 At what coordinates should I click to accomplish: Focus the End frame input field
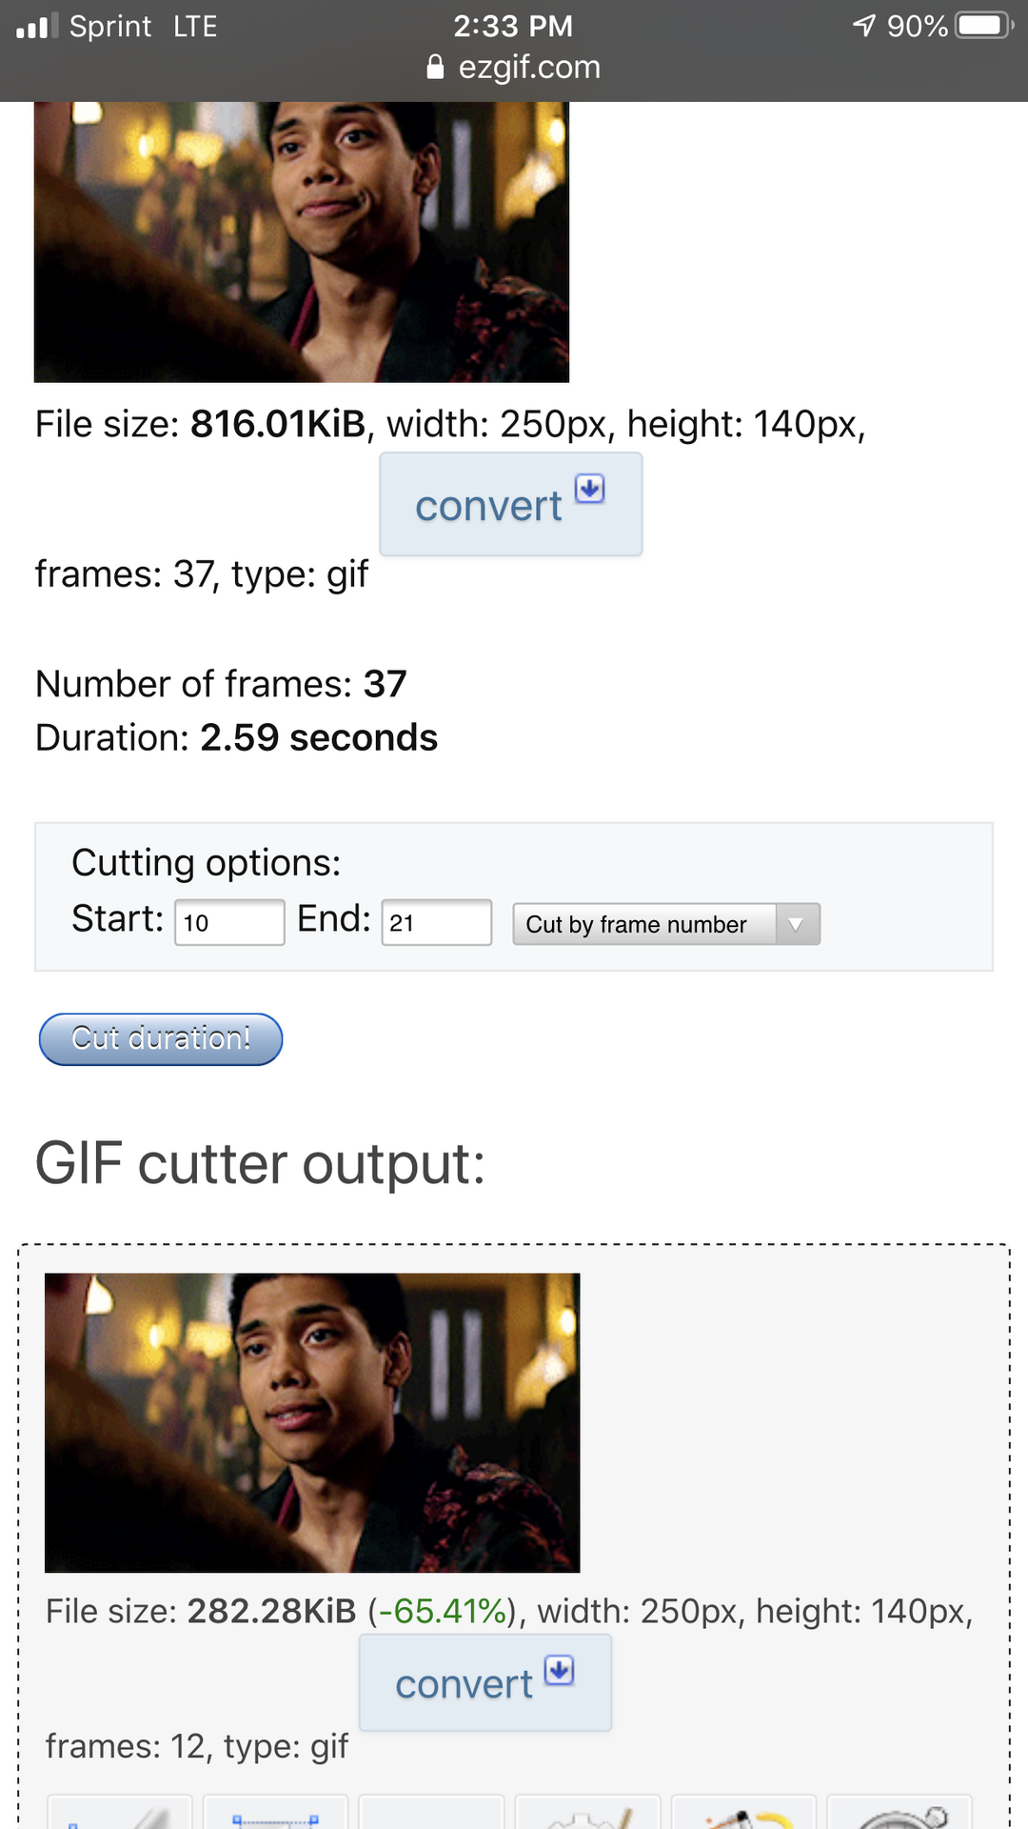coord(436,922)
